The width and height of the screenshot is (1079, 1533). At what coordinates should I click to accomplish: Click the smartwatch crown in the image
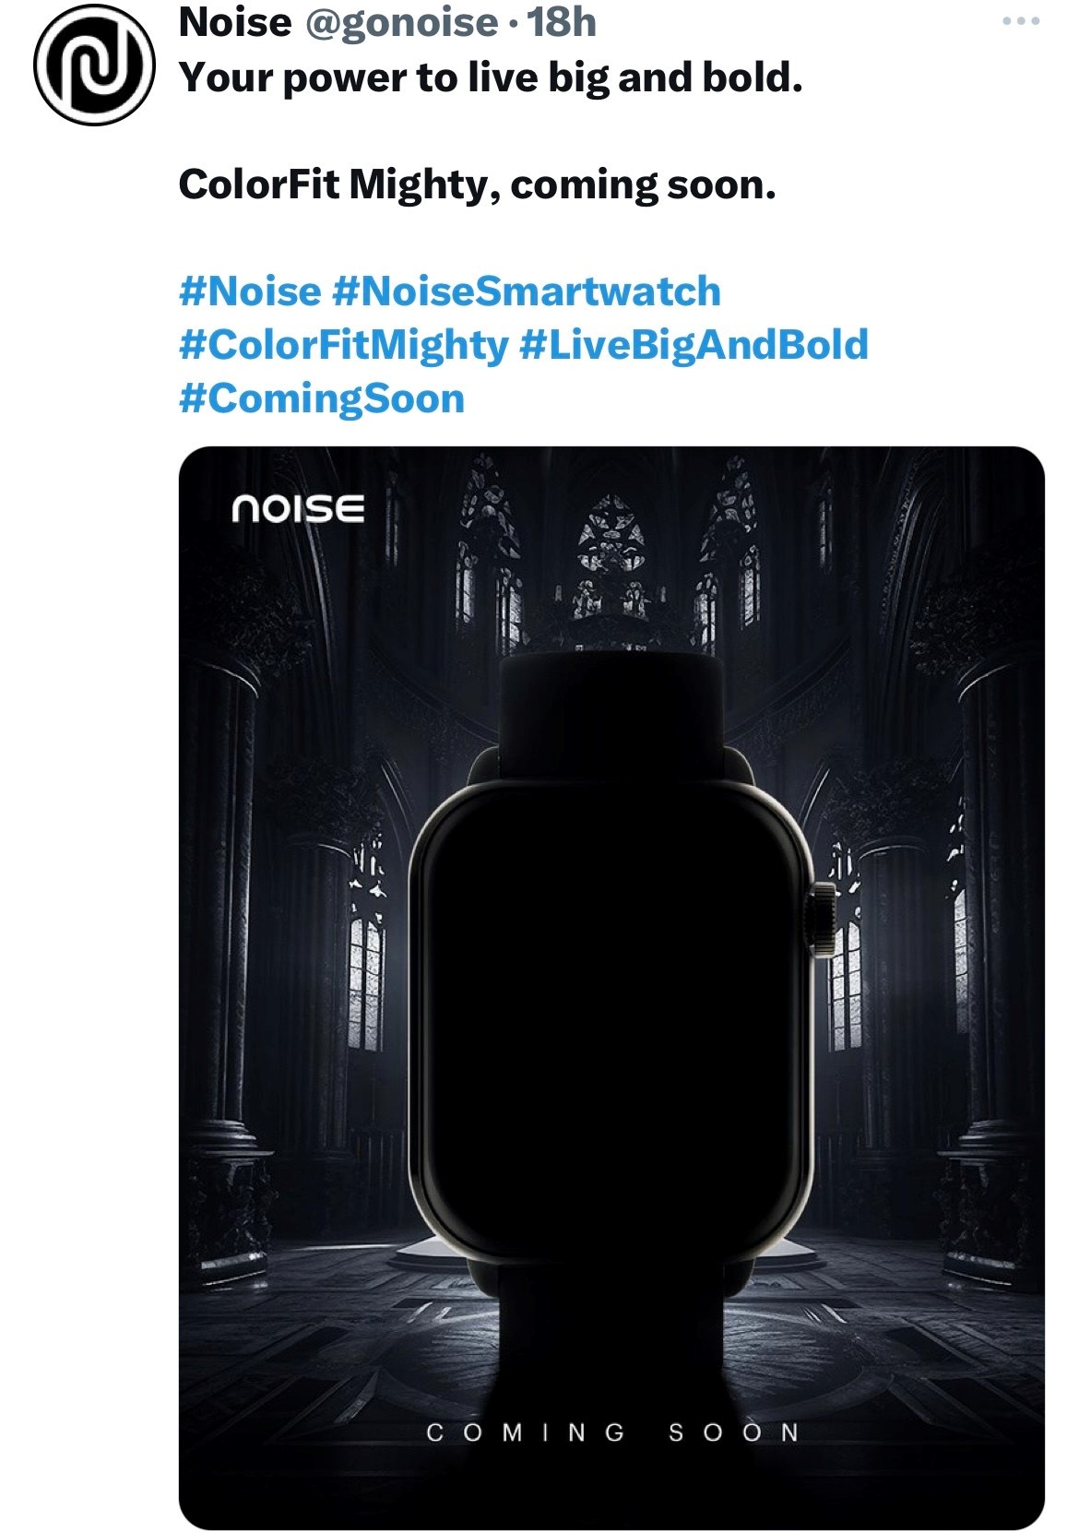(820, 919)
